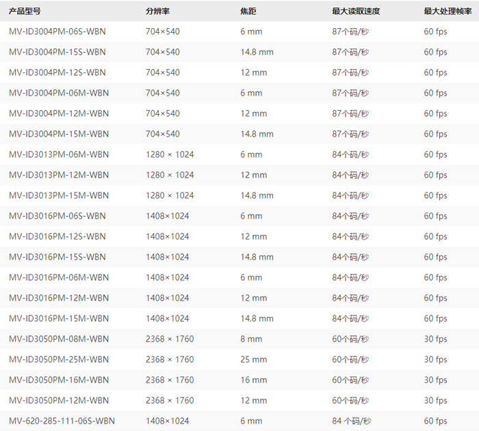Click the 最大读取速度 column header
This screenshot has height=431, width=479.
point(356,12)
